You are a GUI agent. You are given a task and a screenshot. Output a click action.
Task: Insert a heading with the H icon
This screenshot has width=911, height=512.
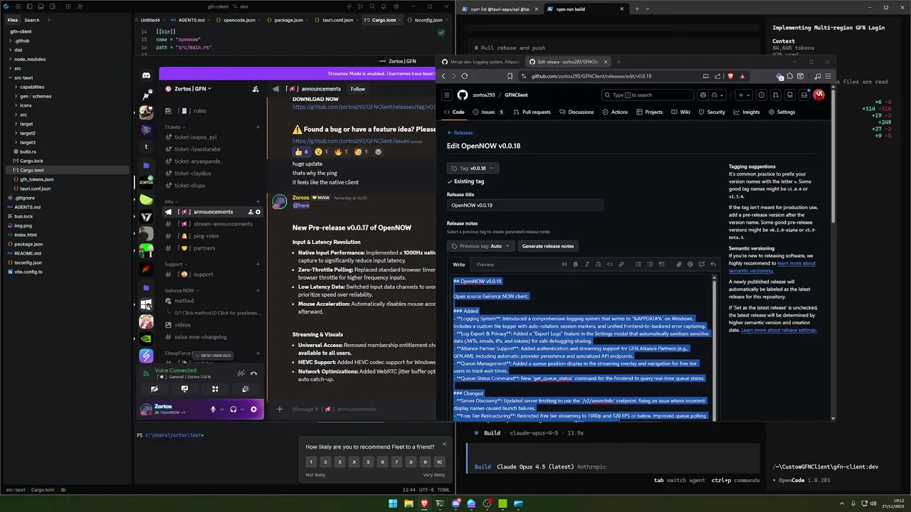(564, 265)
